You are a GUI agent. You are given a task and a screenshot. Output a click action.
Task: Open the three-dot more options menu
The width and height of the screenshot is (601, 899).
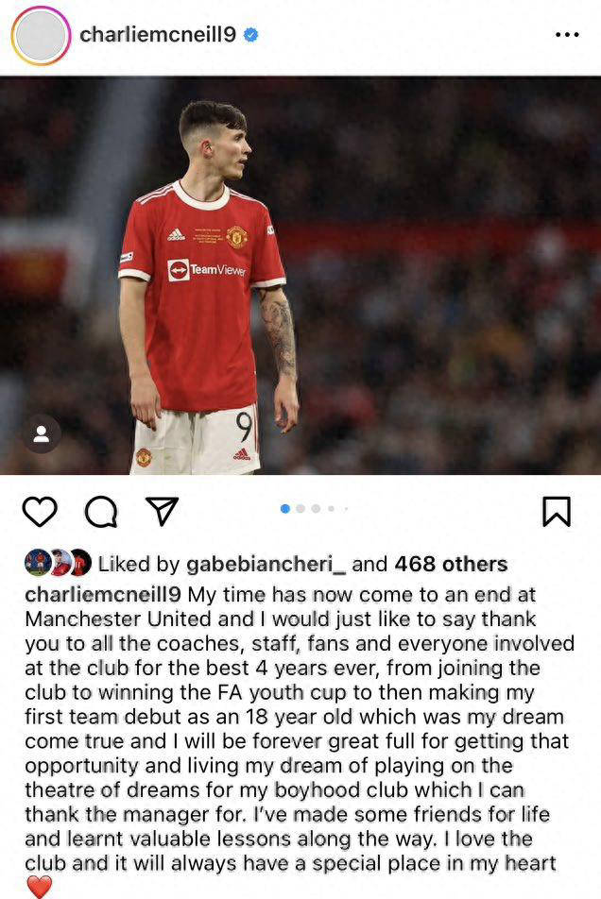point(567,35)
